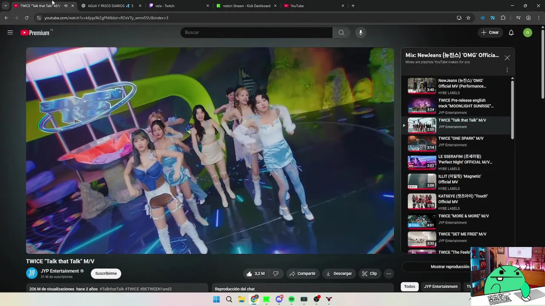Select TWICE "ONE SPARK" M/V in playlist
Viewport: 545px width, 306px height.
(x=456, y=143)
